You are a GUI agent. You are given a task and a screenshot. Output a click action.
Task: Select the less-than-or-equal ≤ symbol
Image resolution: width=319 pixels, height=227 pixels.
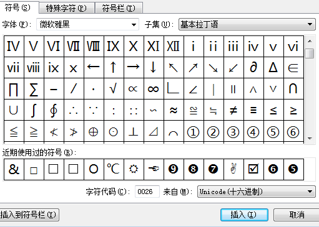tap(273, 110)
